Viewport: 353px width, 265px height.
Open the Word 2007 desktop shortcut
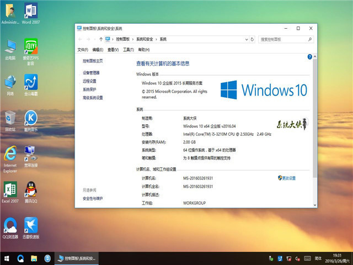pos(31,11)
